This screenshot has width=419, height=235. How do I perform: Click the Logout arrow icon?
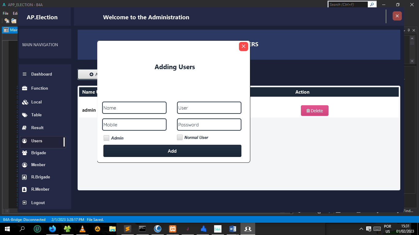click(x=25, y=203)
